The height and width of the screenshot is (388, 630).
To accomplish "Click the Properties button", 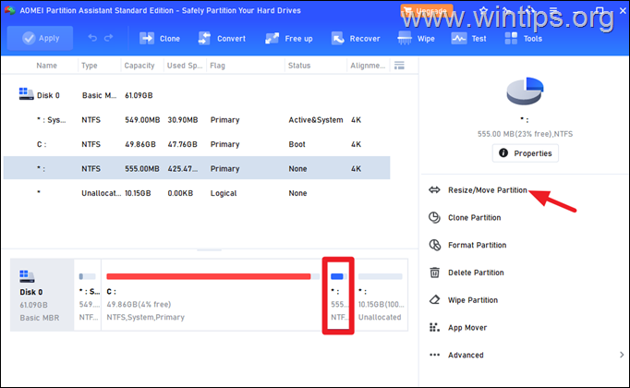I will (x=525, y=153).
